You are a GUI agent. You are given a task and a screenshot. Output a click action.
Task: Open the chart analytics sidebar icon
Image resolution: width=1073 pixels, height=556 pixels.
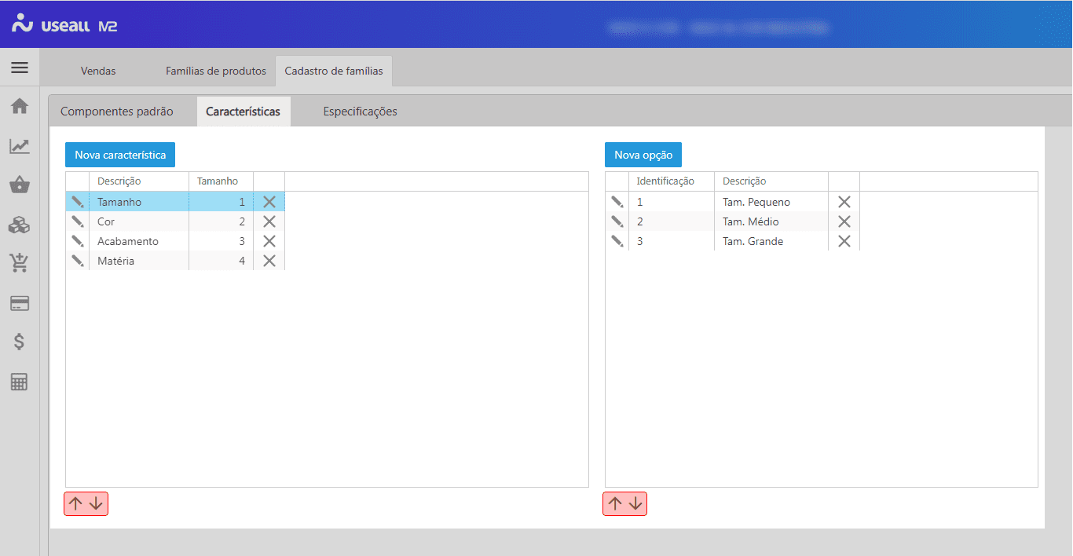pyautogui.click(x=20, y=146)
